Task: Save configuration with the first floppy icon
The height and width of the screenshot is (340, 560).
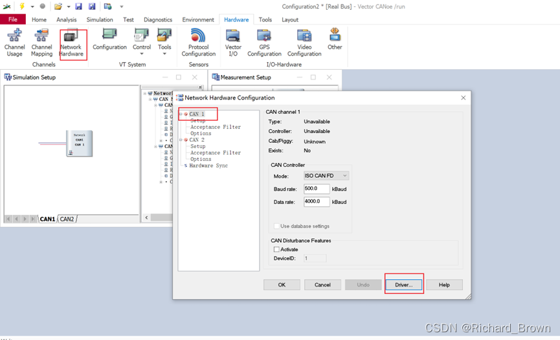Action: point(78,6)
